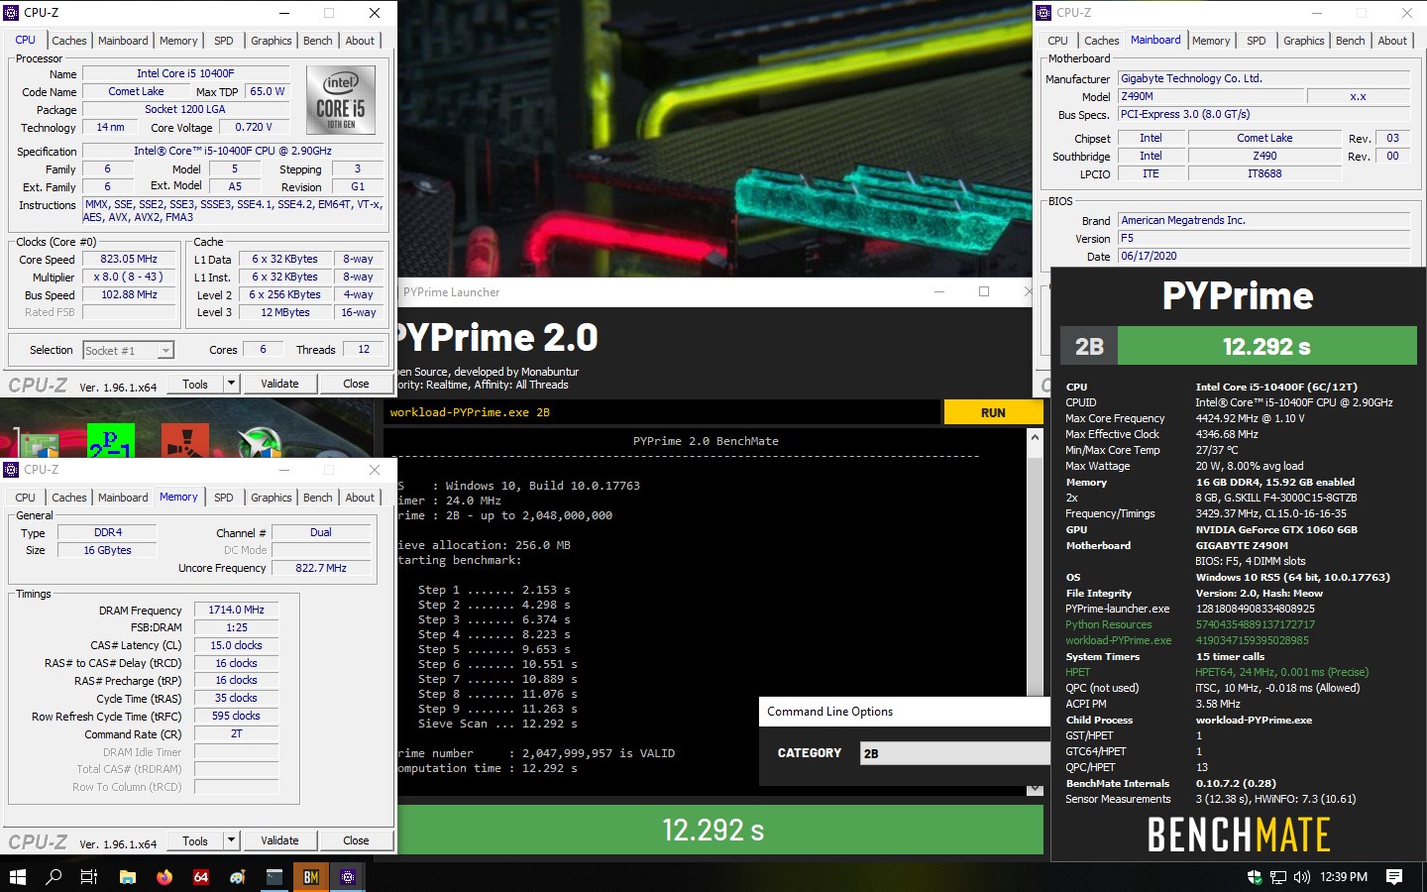1427x892 pixels.
Task: Click Close button in top CPU-Z window
Action: [356, 384]
